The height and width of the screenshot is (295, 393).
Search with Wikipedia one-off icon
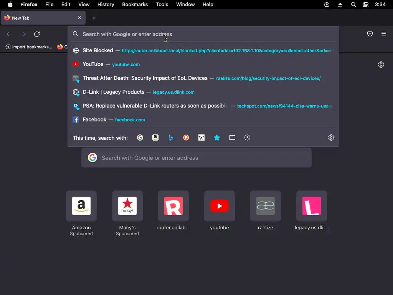tap(201, 138)
